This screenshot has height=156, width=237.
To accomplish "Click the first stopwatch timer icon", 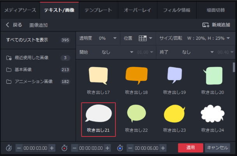I will coord(9,148).
